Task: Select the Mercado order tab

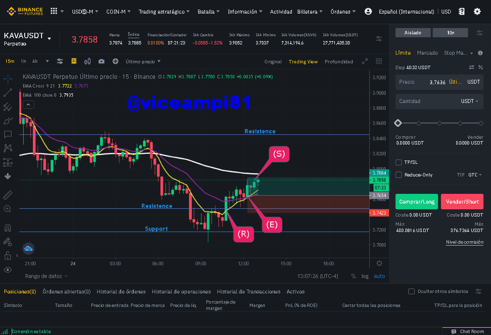Action: (427, 53)
